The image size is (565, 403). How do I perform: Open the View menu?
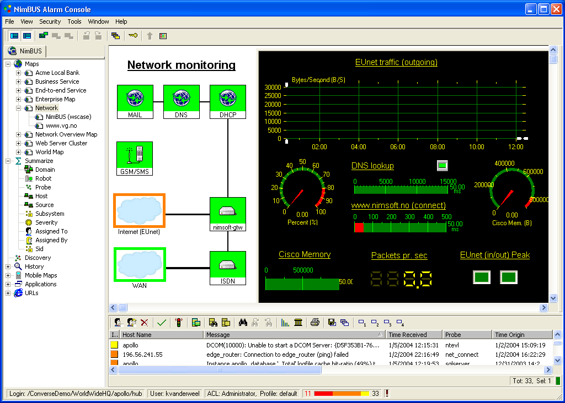(x=26, y=21)
